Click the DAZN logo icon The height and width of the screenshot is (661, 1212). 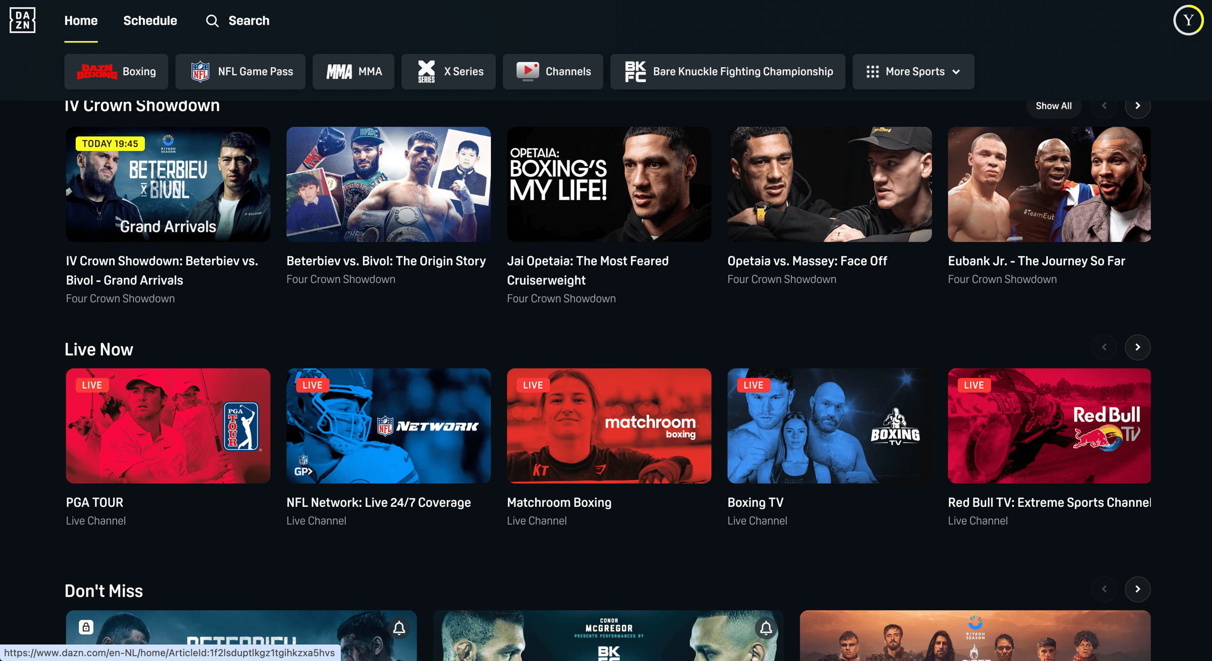[22, 20]
